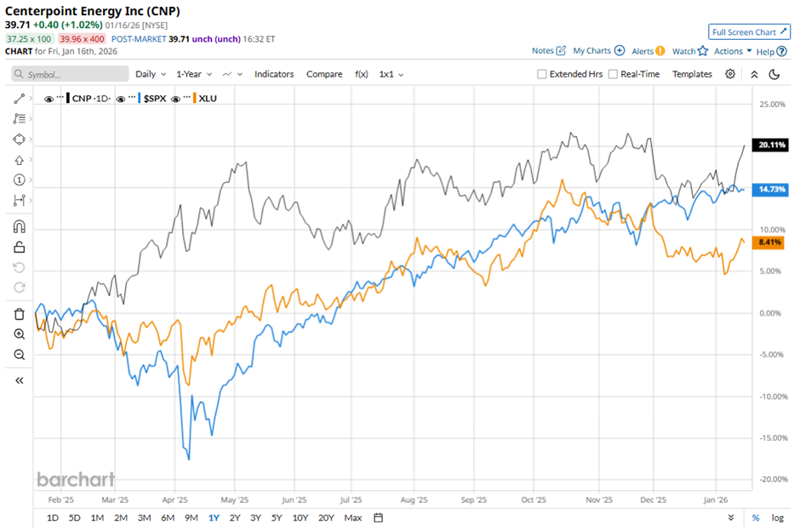Hide the XLU series eye icon
This screenshot has height=530, width=800.
175,99
